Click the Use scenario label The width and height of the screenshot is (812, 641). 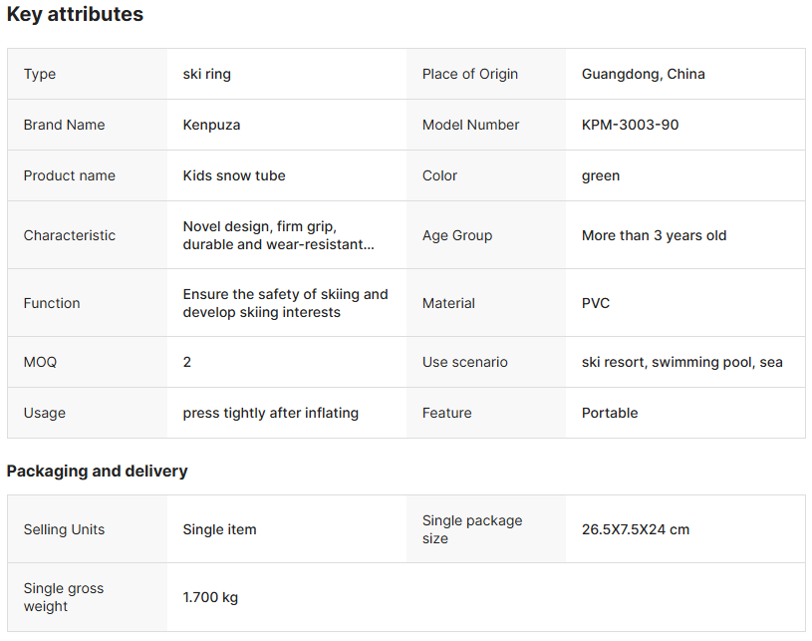(x=464, y=362)
